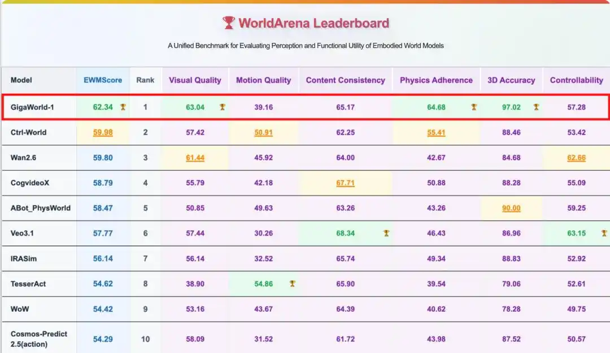Click the underlined 90.00 3D Accuracy score
The width and height of the screenshot is (610, 353).
pos(511,208)
